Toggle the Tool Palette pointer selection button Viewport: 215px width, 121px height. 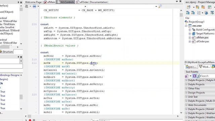click(195, 76)
